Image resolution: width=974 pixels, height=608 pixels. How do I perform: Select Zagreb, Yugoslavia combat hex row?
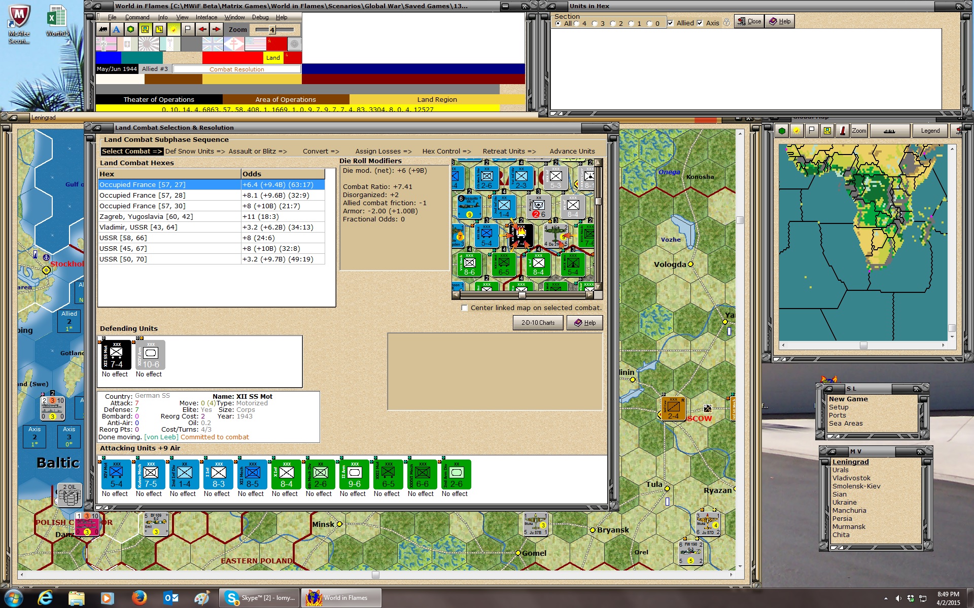tap(212, 216)
